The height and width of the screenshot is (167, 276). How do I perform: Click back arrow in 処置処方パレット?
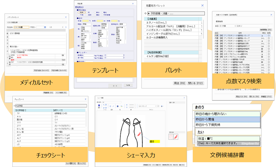click(x=145, y=13)
